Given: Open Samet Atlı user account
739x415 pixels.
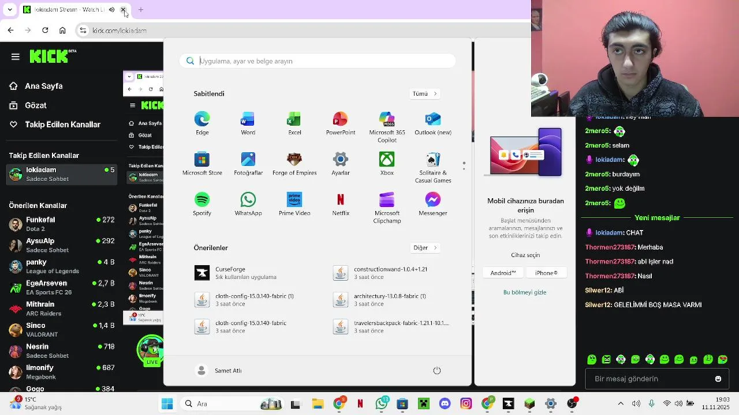Looking at the screenshot, I should coord(219,371).
